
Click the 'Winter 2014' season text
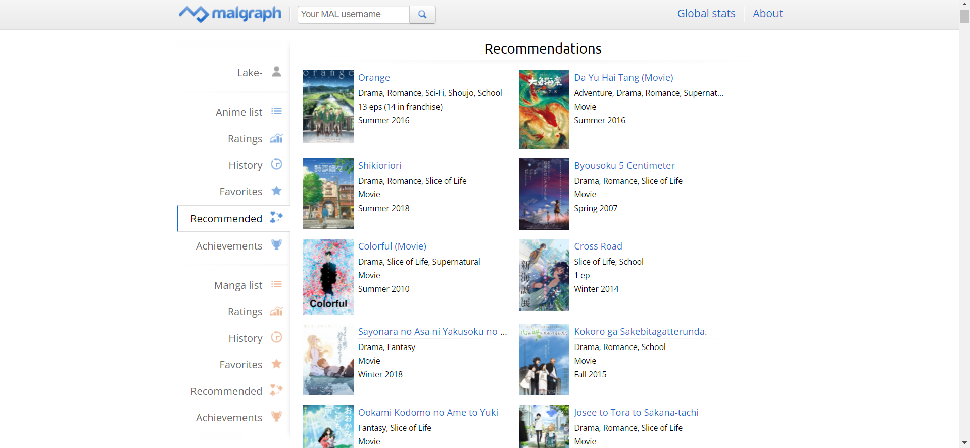pos(596,289)
